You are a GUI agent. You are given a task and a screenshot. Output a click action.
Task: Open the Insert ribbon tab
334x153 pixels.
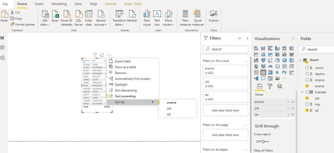coord(39,4)
